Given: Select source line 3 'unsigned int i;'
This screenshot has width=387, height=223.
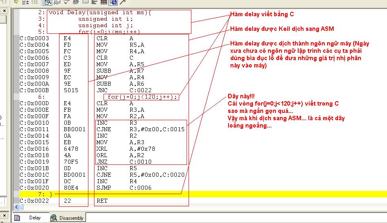Looking at the screenshot, I should (x=106, y=19).
